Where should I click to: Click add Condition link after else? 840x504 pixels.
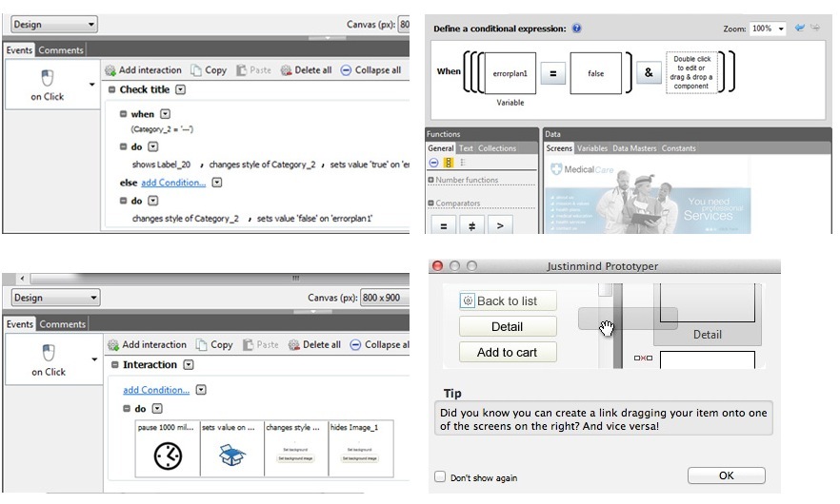click(x=173, y=183)
